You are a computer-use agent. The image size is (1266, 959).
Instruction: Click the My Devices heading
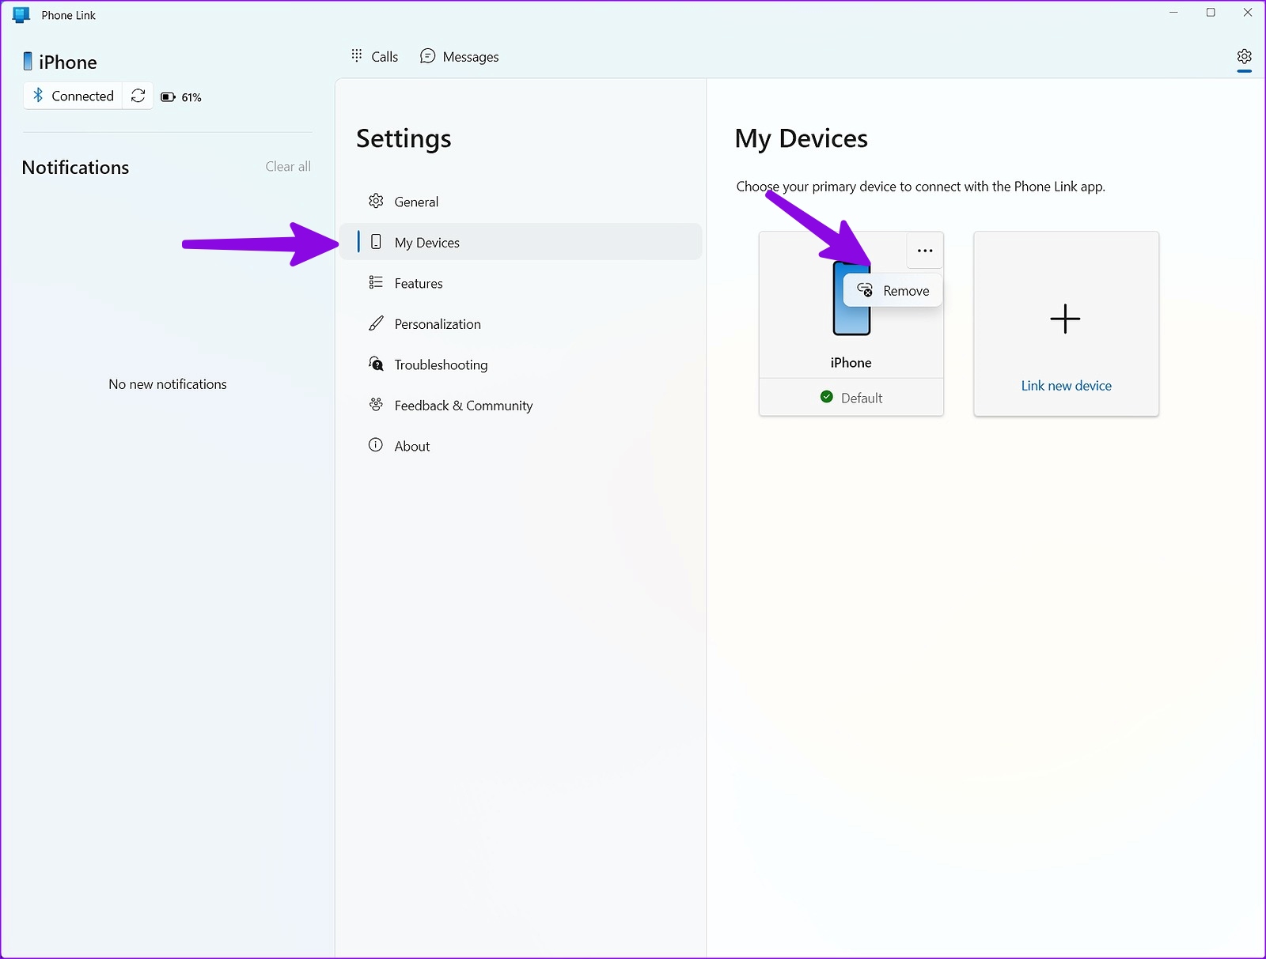(802, 138)
